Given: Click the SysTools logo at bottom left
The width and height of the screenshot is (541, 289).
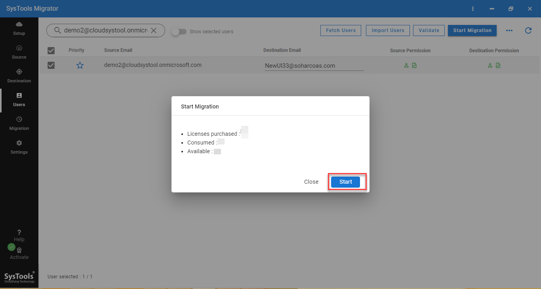Looking at the screenshot, I should coord(19,277).
